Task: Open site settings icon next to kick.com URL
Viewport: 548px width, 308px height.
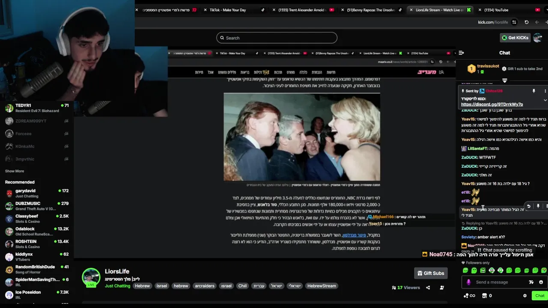Action: click(x=514, y=22)
